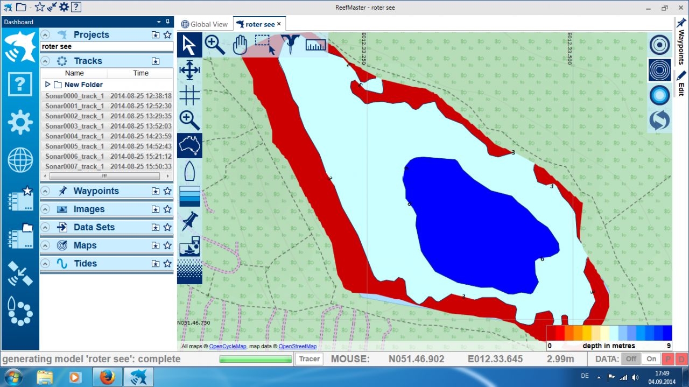Open settings gear in the sidebar
Image resolution: width=689 pixels, height=387 pixels.
pos(20,122)
